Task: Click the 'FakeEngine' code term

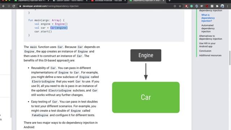Action: [40, 115]
